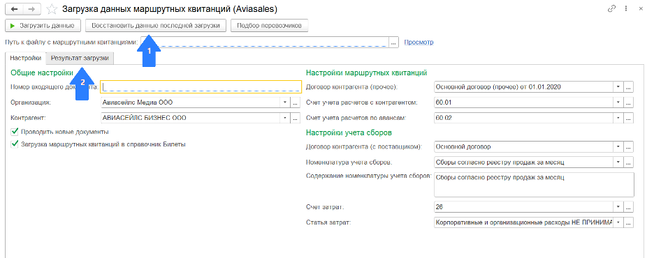The width and height of the screenshot is (654, 258).
Task: Open the Контрагент selection ellipsis
Action: [296, 118]
